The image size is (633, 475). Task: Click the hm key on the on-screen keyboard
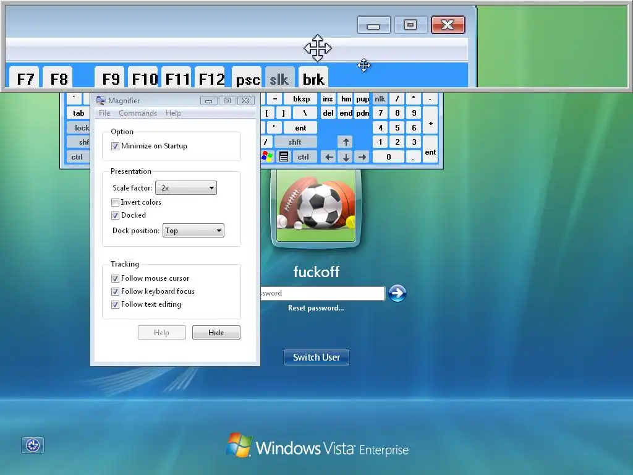click(346, 99)
